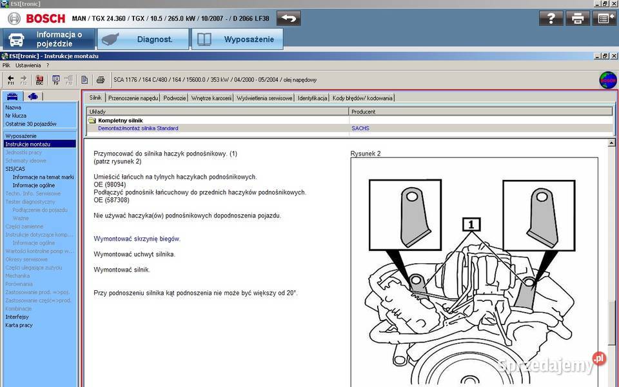This screenshot has height=387, width=619.
Task: Select Wyposażenie in the sidebar list
Action: [x=21, y=136]
